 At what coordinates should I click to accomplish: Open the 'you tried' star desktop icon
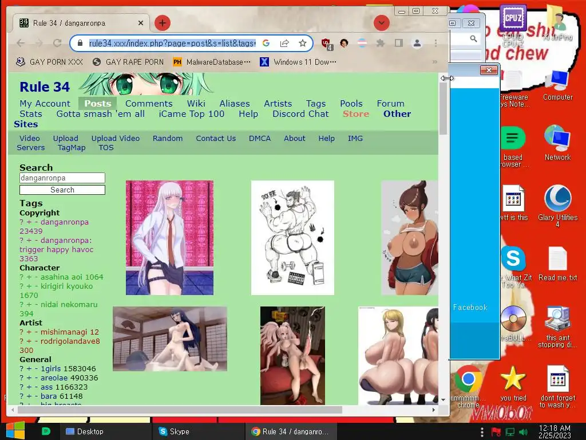pos(513,383)
